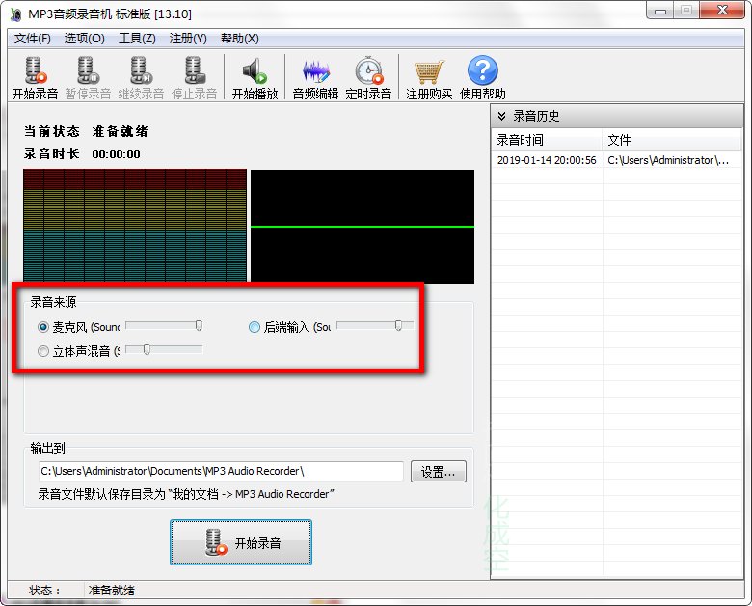Open the 文件(F) menu
The width and height of the screenshot is (752, 606).
(33, 39)
